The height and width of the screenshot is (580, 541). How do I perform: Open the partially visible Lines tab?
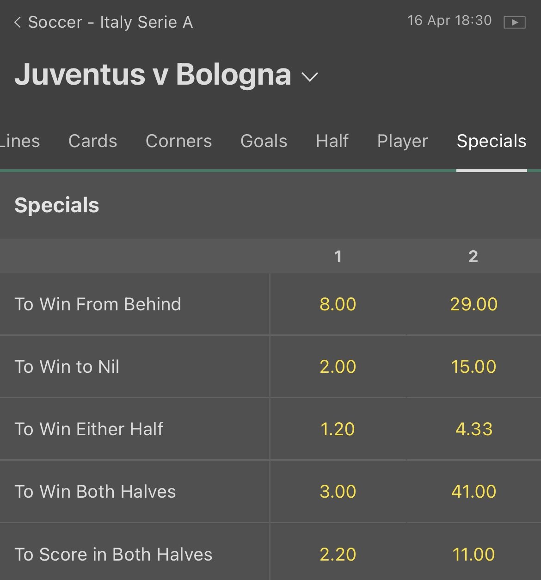tap(20, 141)
